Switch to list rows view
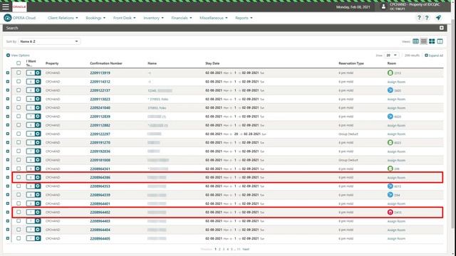The image size is (456, 256). pyautogui.click(x=424, y=41)
